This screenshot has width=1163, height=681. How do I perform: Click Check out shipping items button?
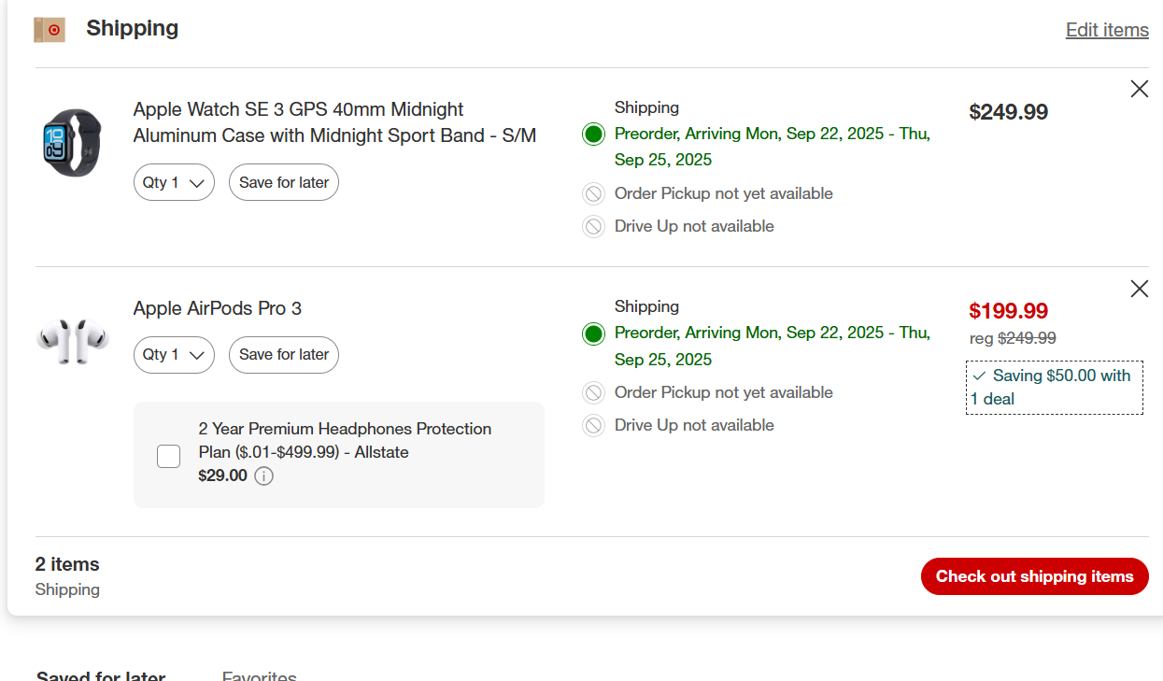click(x=1034, y=576)
